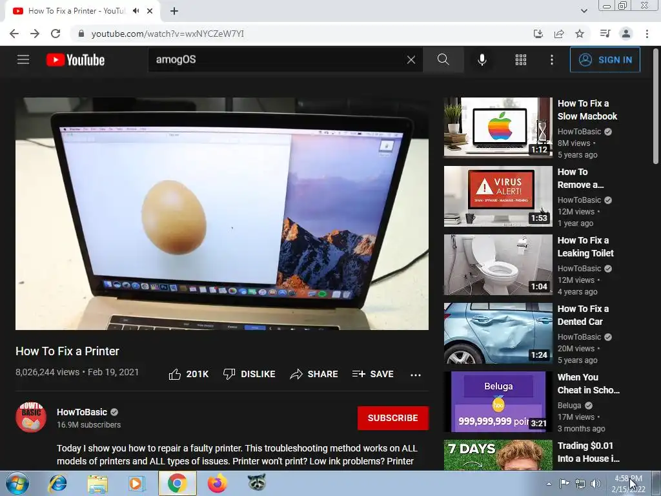Image resolution: width=661 pixels, height=496 pixels.
Task: Click the install/download page icon
Action: point(538,34)
